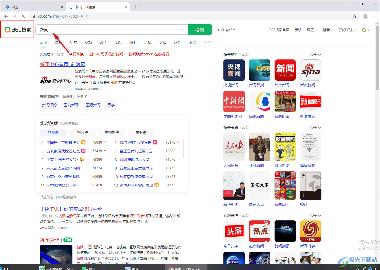Open the 新闻播报 icon
Screen dimensions: 380x270
click(x=285, y=231)
